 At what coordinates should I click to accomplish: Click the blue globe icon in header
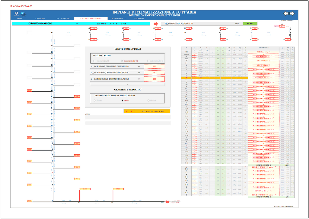coord(23,14)
